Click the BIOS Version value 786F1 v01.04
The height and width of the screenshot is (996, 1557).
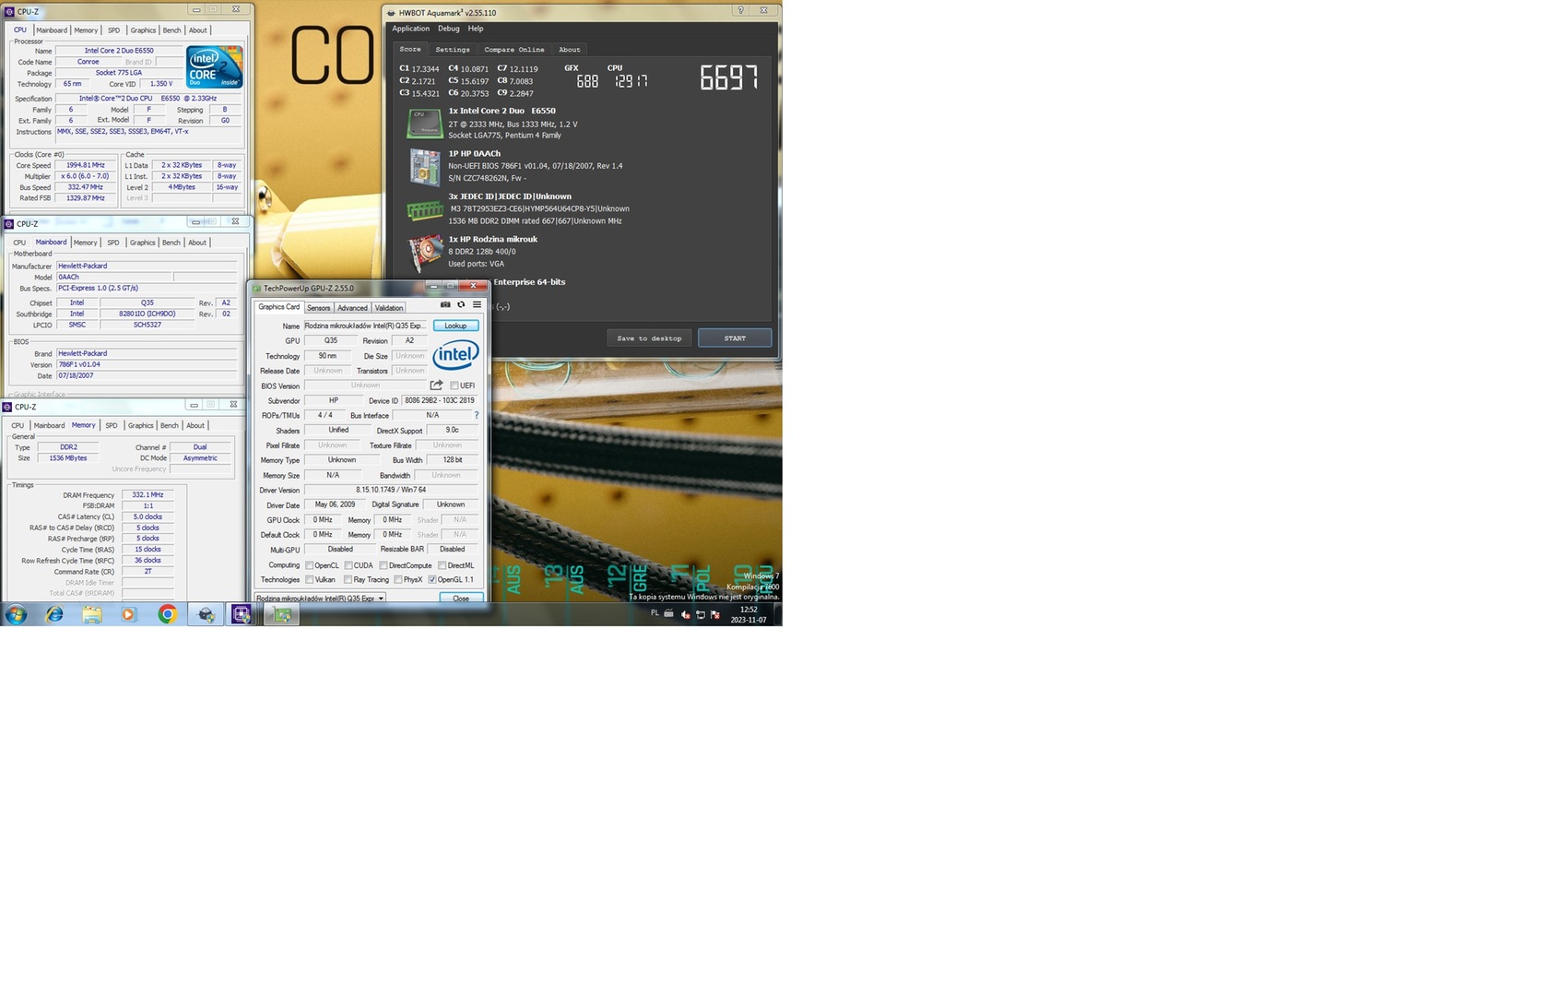pyautogui.click(x=147, y=364)
